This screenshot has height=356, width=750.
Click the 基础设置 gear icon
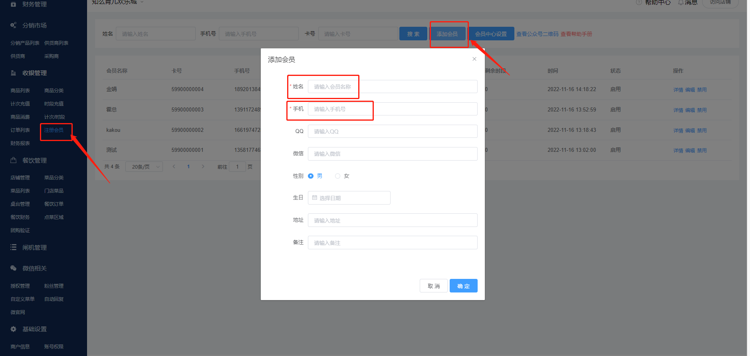coord(13,329)
